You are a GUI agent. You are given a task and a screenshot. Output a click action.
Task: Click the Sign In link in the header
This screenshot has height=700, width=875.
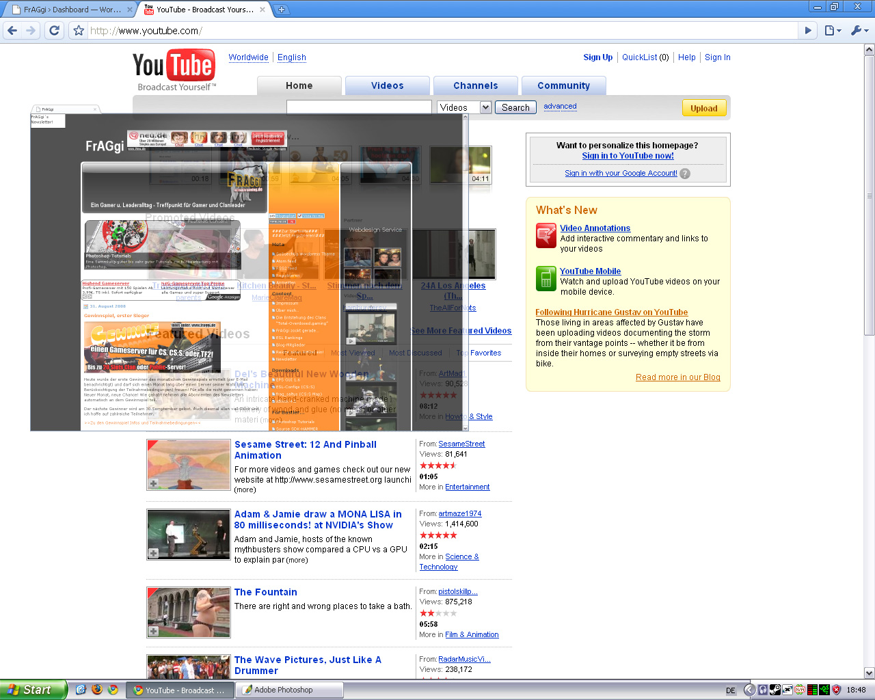(x=718, y=57)
